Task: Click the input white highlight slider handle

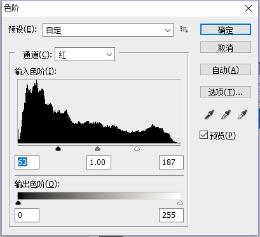Action: pos(137,148)
